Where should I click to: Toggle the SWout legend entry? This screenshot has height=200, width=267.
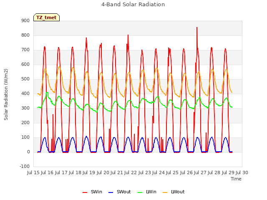click(x=120, y=192)
